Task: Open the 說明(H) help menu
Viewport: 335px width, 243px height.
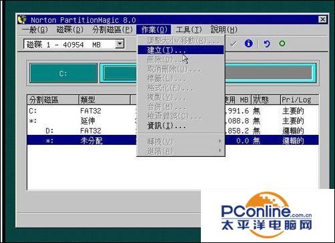Action: (x=224, y=29)
